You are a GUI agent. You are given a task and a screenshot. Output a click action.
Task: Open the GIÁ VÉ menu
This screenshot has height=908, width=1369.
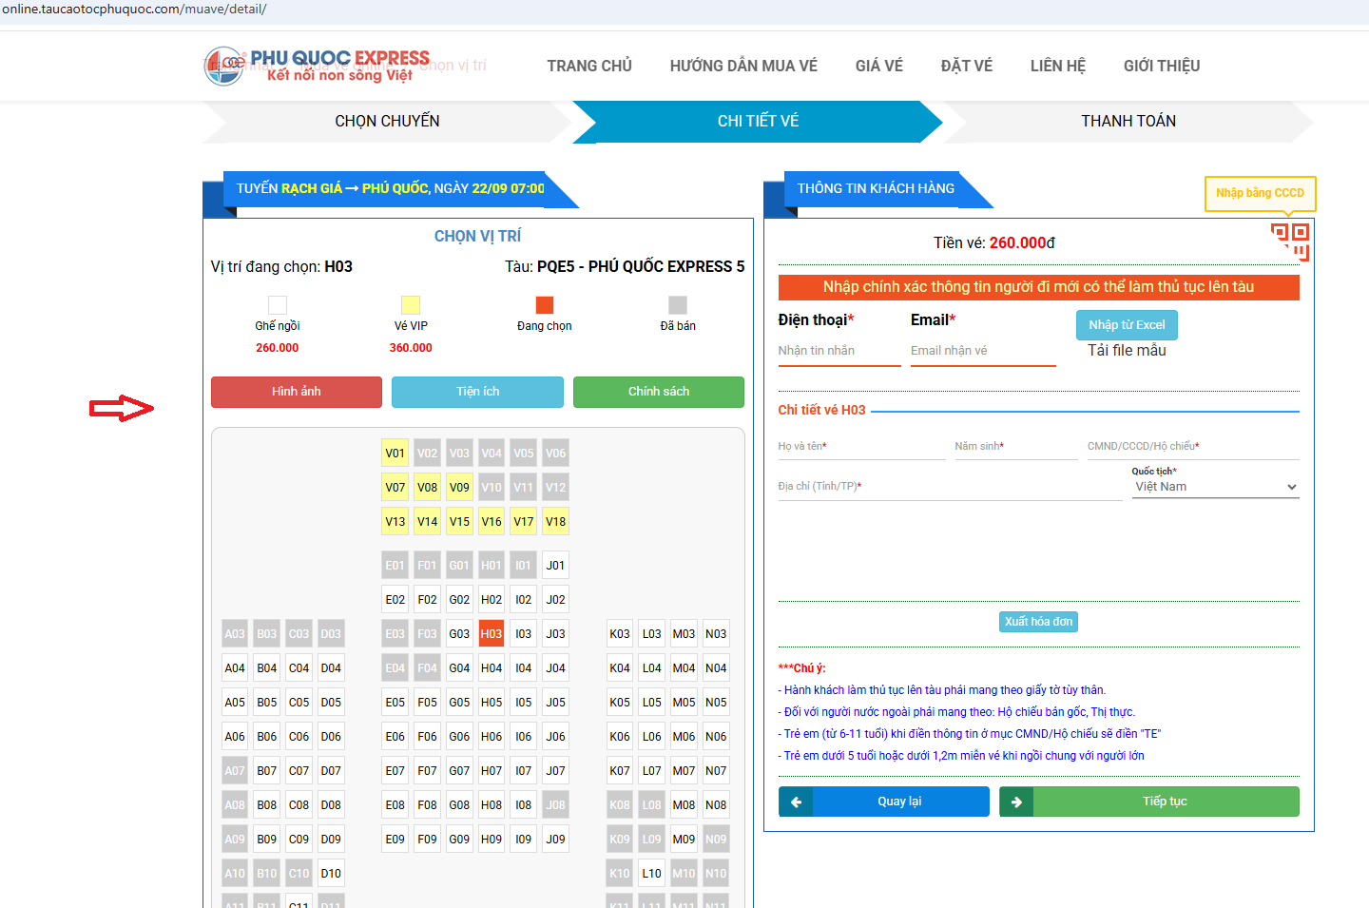[x=879, y=66]
